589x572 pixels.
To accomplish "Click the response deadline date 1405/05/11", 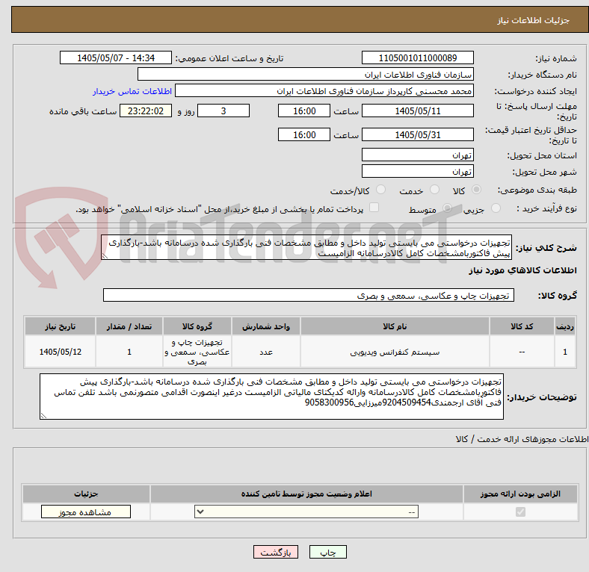I will pos(417,111).
